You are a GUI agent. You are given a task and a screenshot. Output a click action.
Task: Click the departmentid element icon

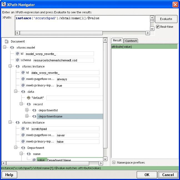34,110
